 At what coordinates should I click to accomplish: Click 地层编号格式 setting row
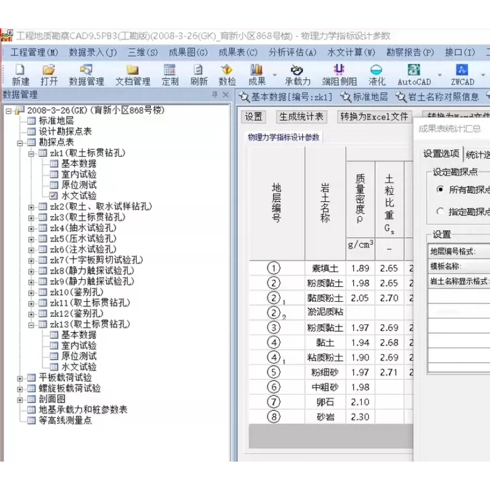pos(459,252)
